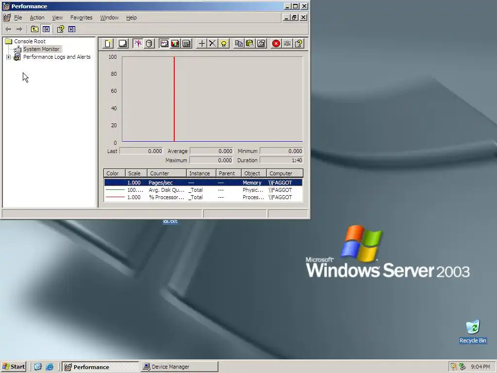Open the Start menu

(13, 367)
